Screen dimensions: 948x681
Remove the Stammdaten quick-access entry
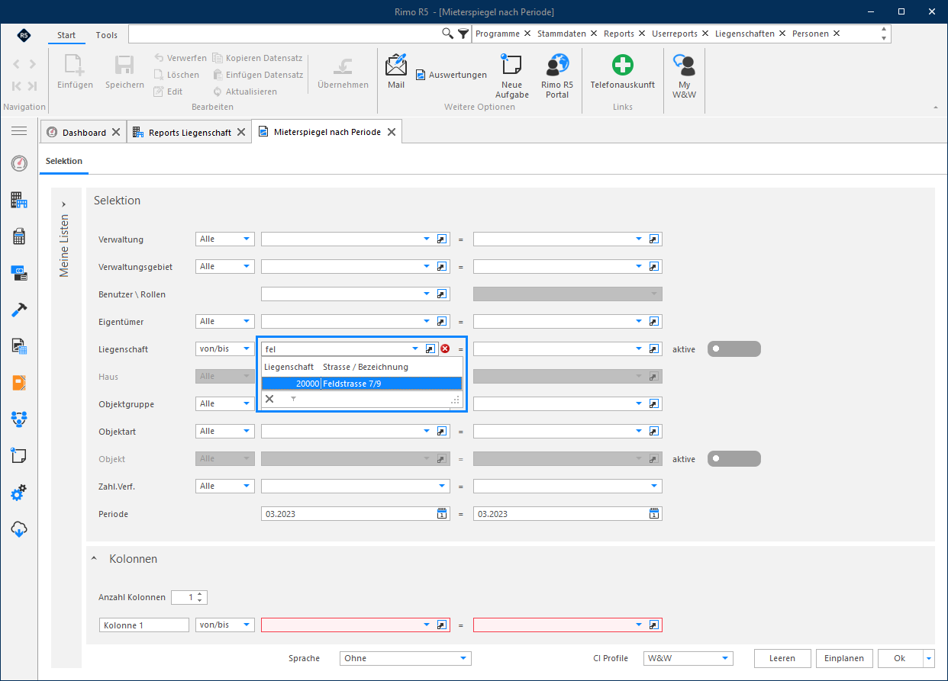pyautogui.click(x=592, y=34)
